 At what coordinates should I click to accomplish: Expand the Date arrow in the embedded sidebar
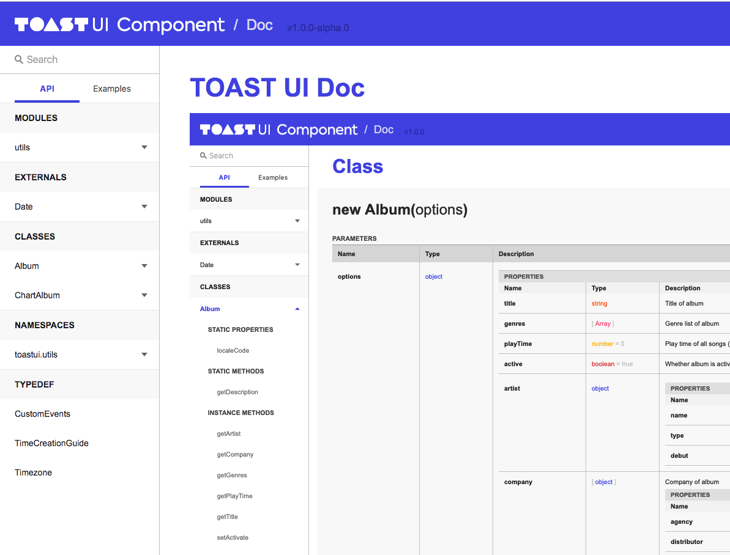(297, 265)
